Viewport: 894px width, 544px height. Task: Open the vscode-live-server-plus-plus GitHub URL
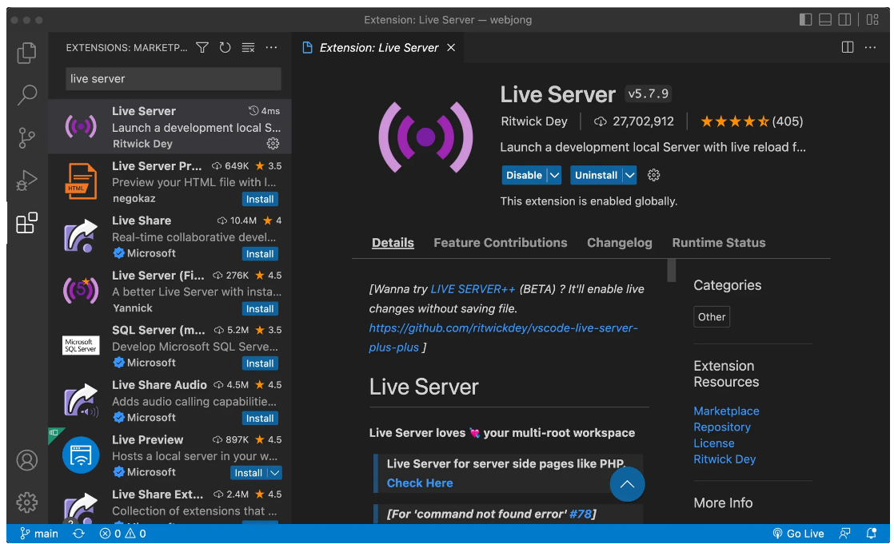pos(503,338)
